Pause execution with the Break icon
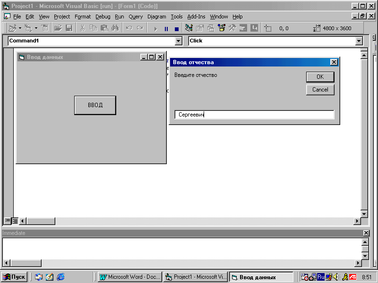 point(166,29)
